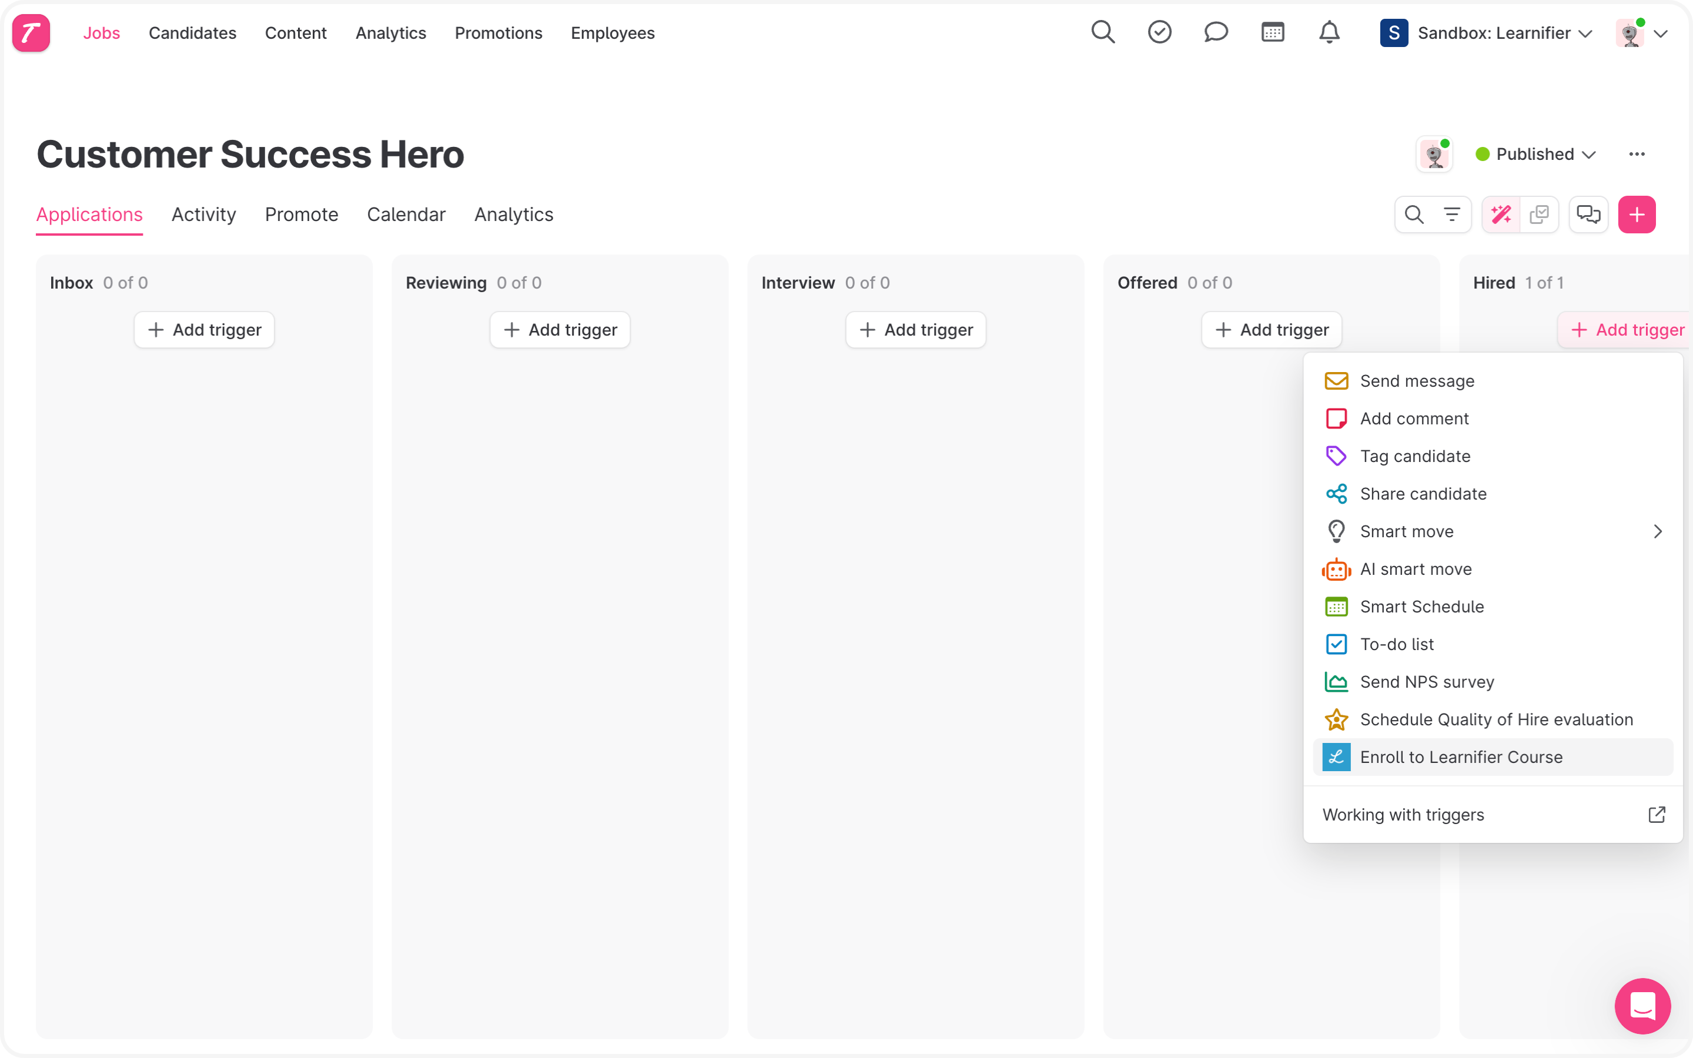The image size is (1693, 1058).
Task: Open the applications filter icon
Action: (x=1453, y=214)
